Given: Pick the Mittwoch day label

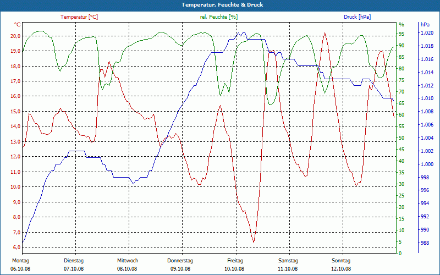Looking at the screenshot, I should pos(128,261).
